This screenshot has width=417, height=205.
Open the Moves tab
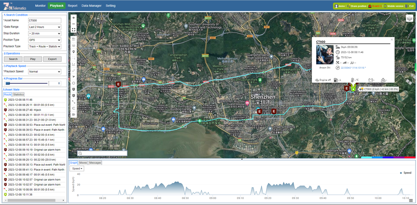click(x=83, y=163)
